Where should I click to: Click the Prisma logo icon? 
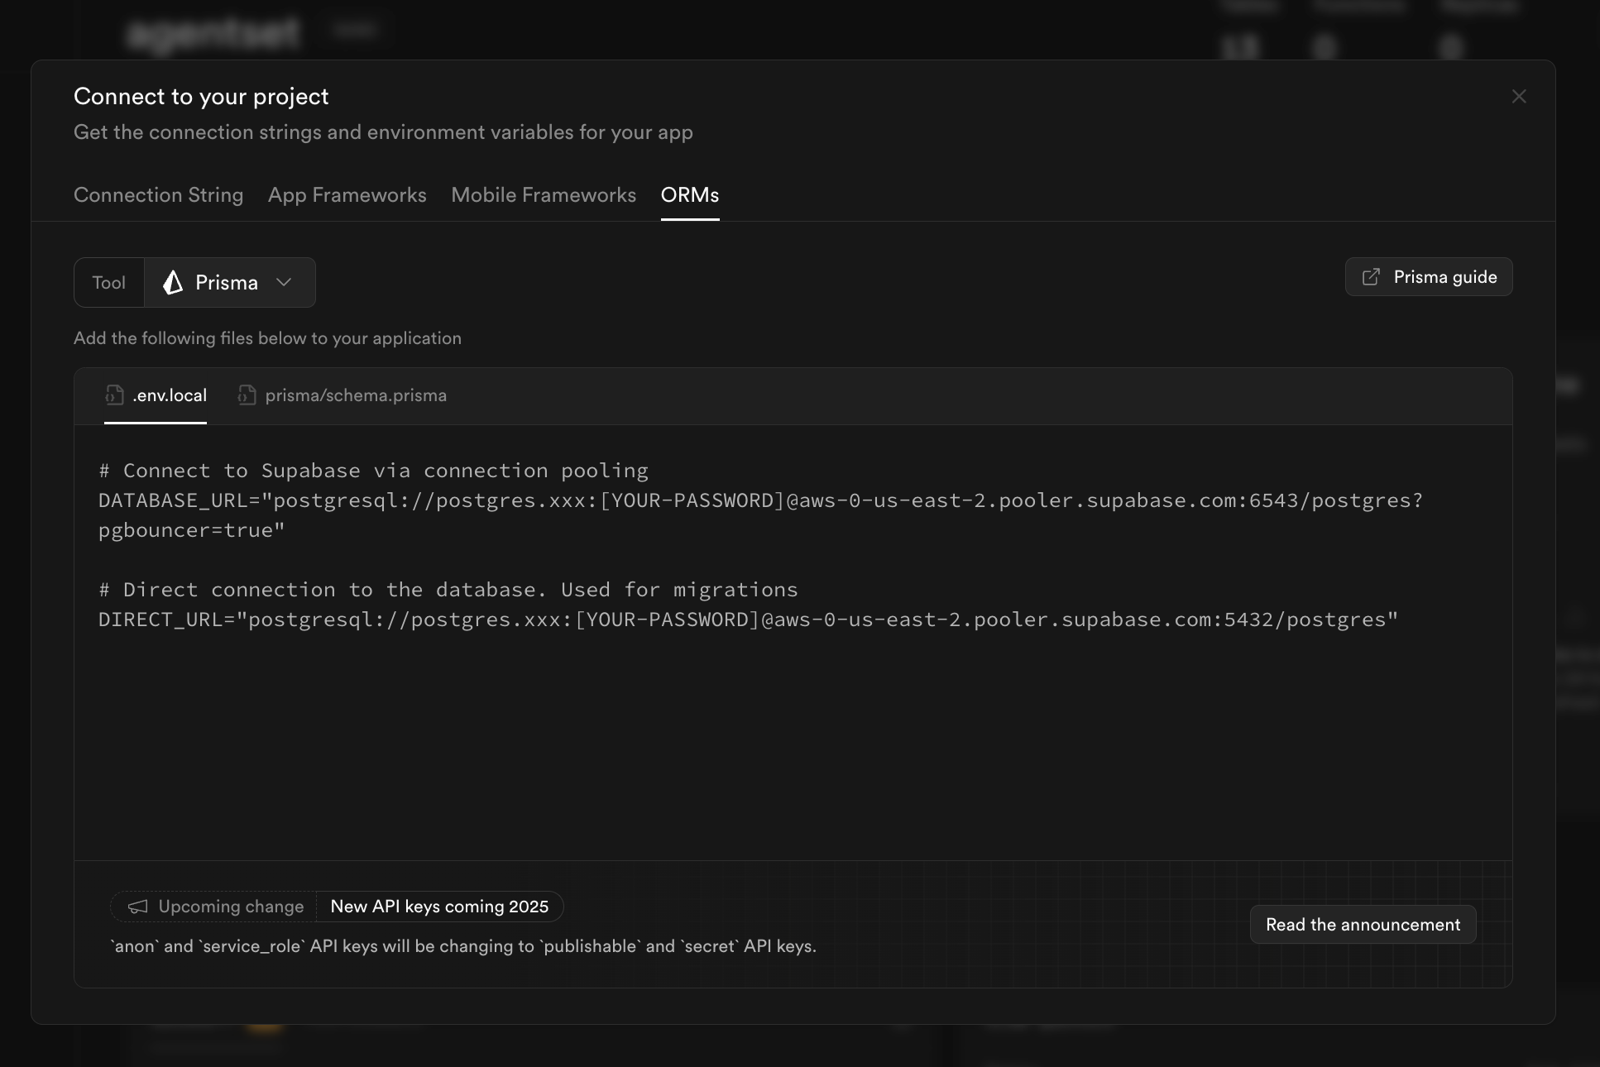coord(172,283)
